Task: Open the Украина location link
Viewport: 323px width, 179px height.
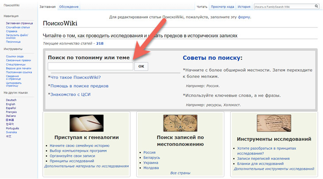Action: pos(151,163)
